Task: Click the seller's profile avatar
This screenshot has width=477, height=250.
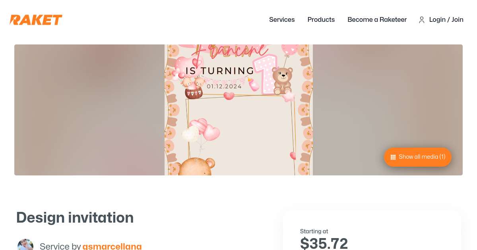Action: (x=25, y=245)
